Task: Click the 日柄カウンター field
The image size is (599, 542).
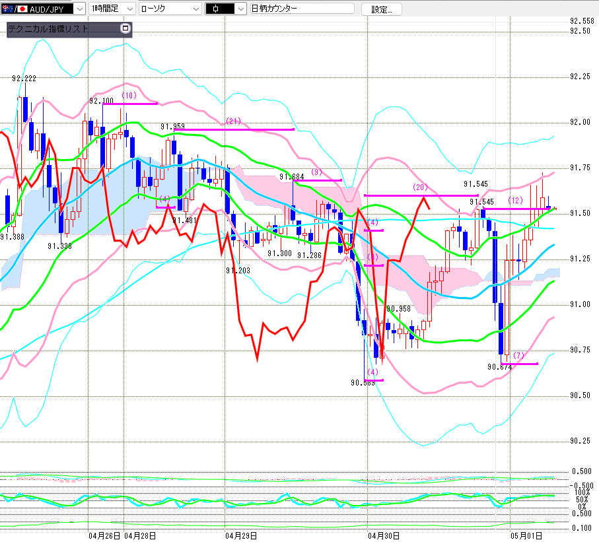Action: (x=302, y=9)
